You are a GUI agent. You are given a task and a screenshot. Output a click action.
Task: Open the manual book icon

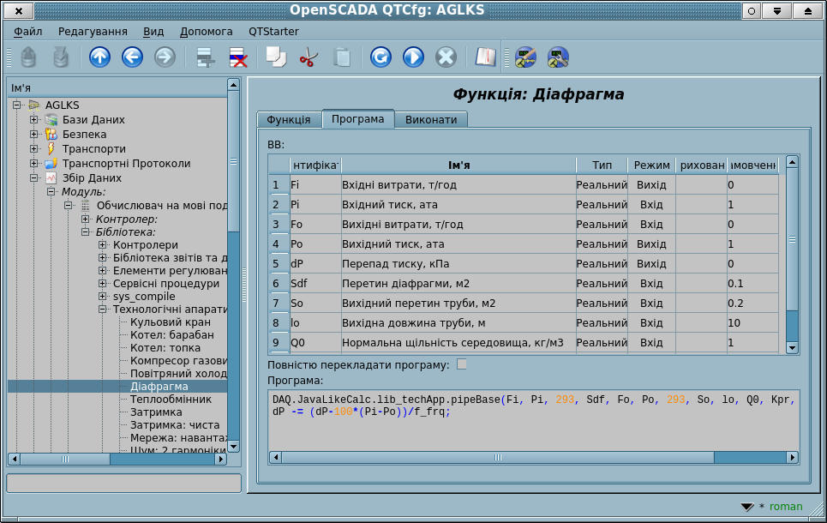tap(486, 57)
